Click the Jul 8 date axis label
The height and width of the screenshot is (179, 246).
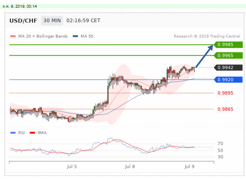click(130, 166)
